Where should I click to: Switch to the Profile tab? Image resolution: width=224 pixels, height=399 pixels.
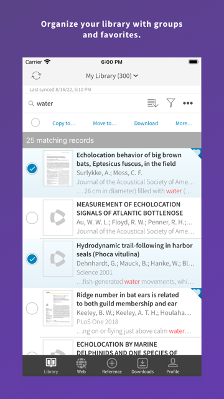coord(173,366)
